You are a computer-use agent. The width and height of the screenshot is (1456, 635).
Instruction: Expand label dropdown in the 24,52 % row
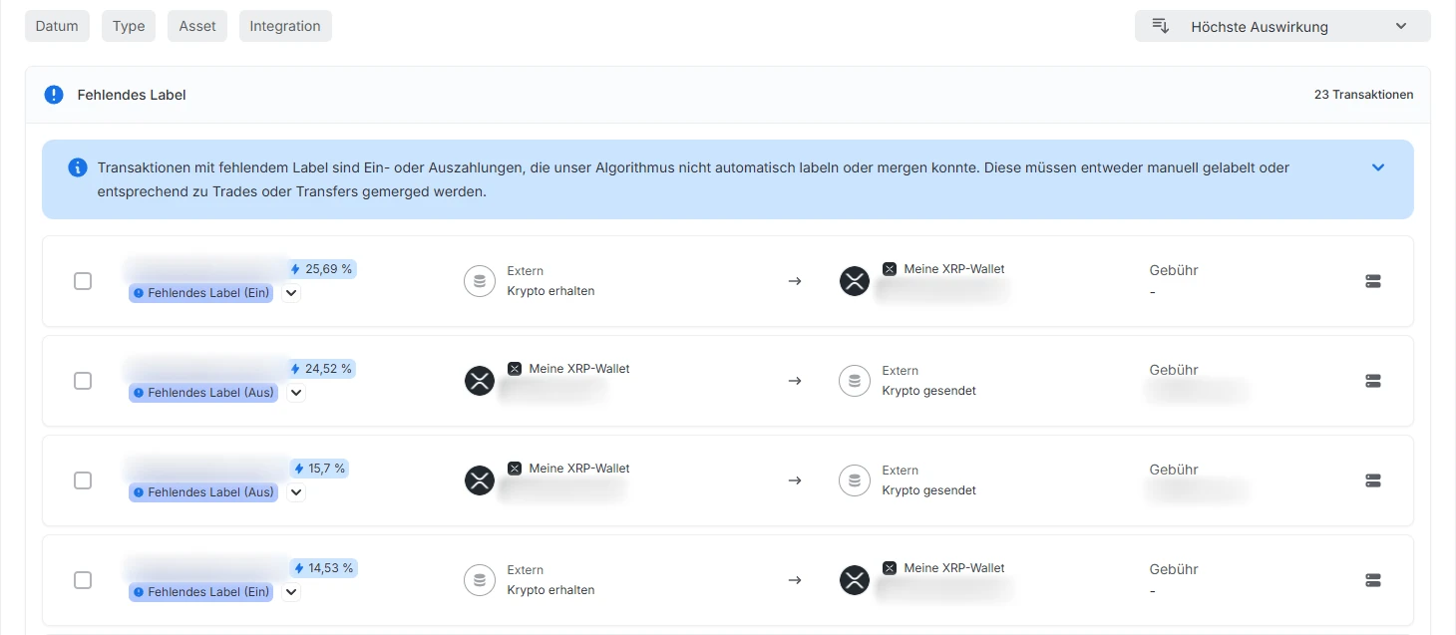click(x=295, y=393)
